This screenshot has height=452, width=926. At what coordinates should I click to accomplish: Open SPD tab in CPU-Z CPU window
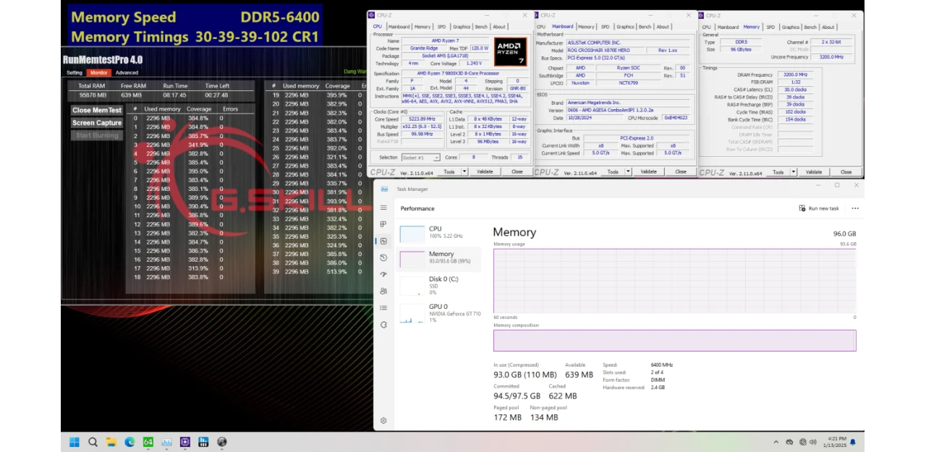[441, 27]
